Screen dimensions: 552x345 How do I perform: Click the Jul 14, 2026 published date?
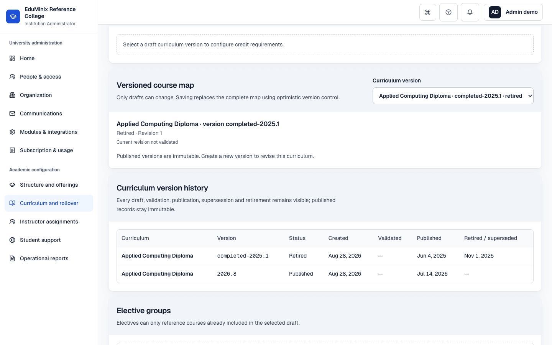click(432, 274)
